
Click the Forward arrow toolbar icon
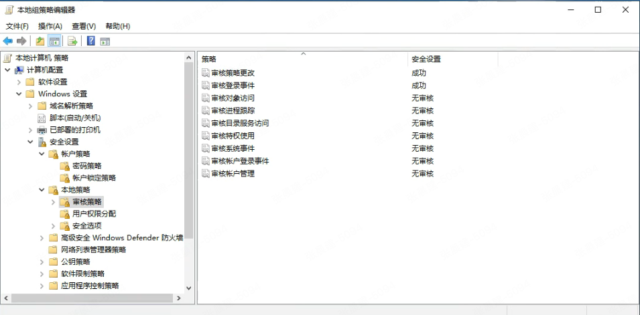click(21, 41)
